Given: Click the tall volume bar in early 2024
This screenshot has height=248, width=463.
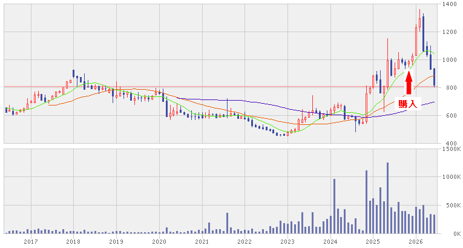Looking at the screenshot, I should 334,206.
